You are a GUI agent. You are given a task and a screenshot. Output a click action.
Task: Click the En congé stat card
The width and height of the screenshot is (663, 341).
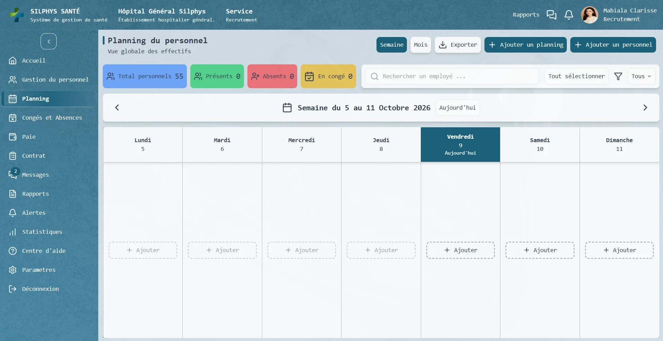pyautogui.click(x=328, y=76)
